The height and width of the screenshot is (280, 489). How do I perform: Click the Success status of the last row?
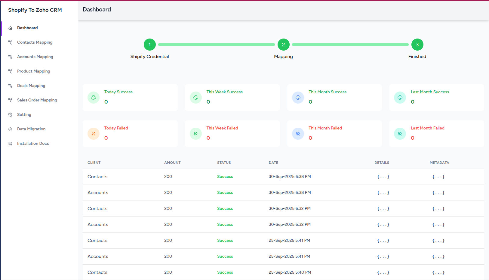pos(225,272)
